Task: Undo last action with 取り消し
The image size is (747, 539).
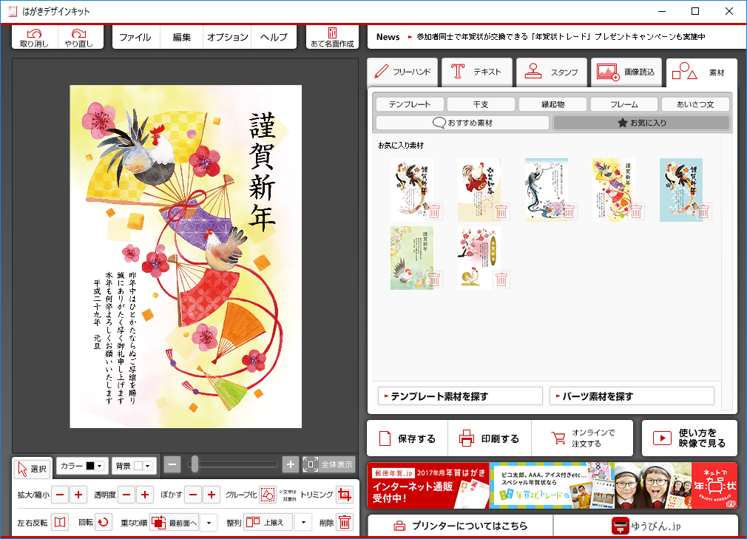Action: point(33,36)
